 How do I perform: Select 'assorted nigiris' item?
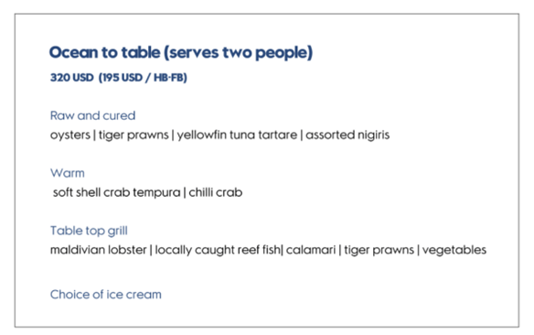click(x=347, y=135)
